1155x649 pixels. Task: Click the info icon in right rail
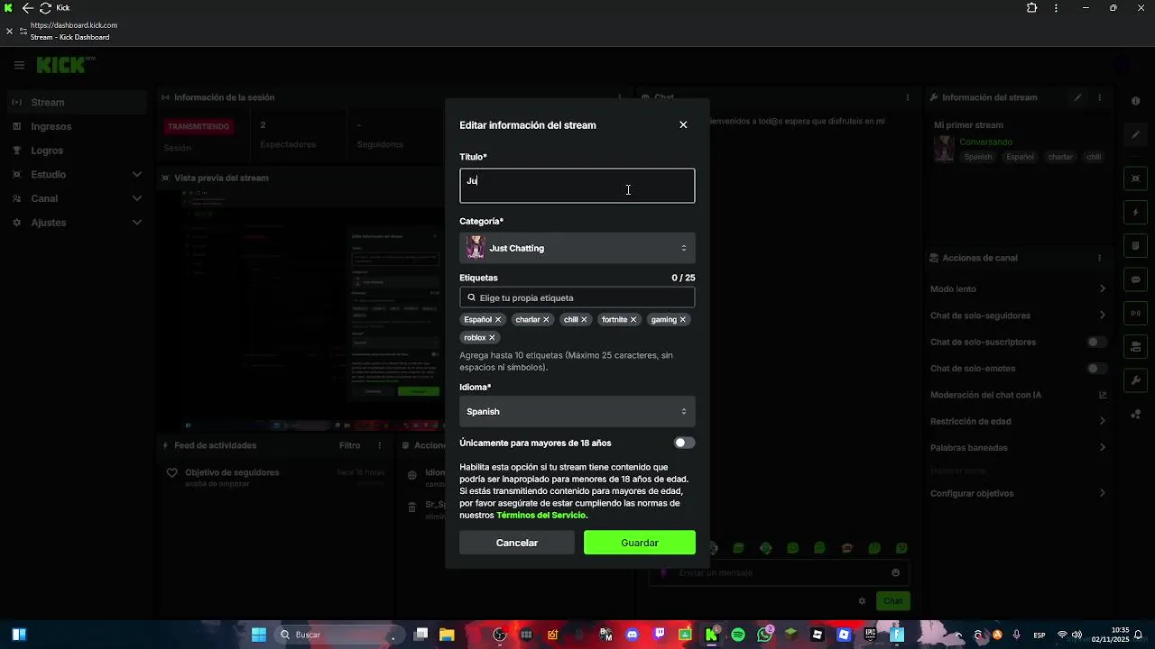(1136, 101)
